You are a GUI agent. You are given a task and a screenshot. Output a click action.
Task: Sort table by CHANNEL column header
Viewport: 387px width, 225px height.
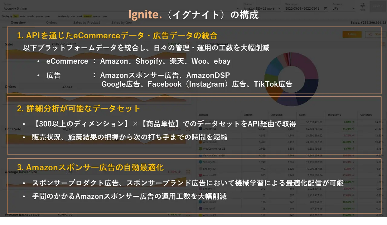coord(204,114)
